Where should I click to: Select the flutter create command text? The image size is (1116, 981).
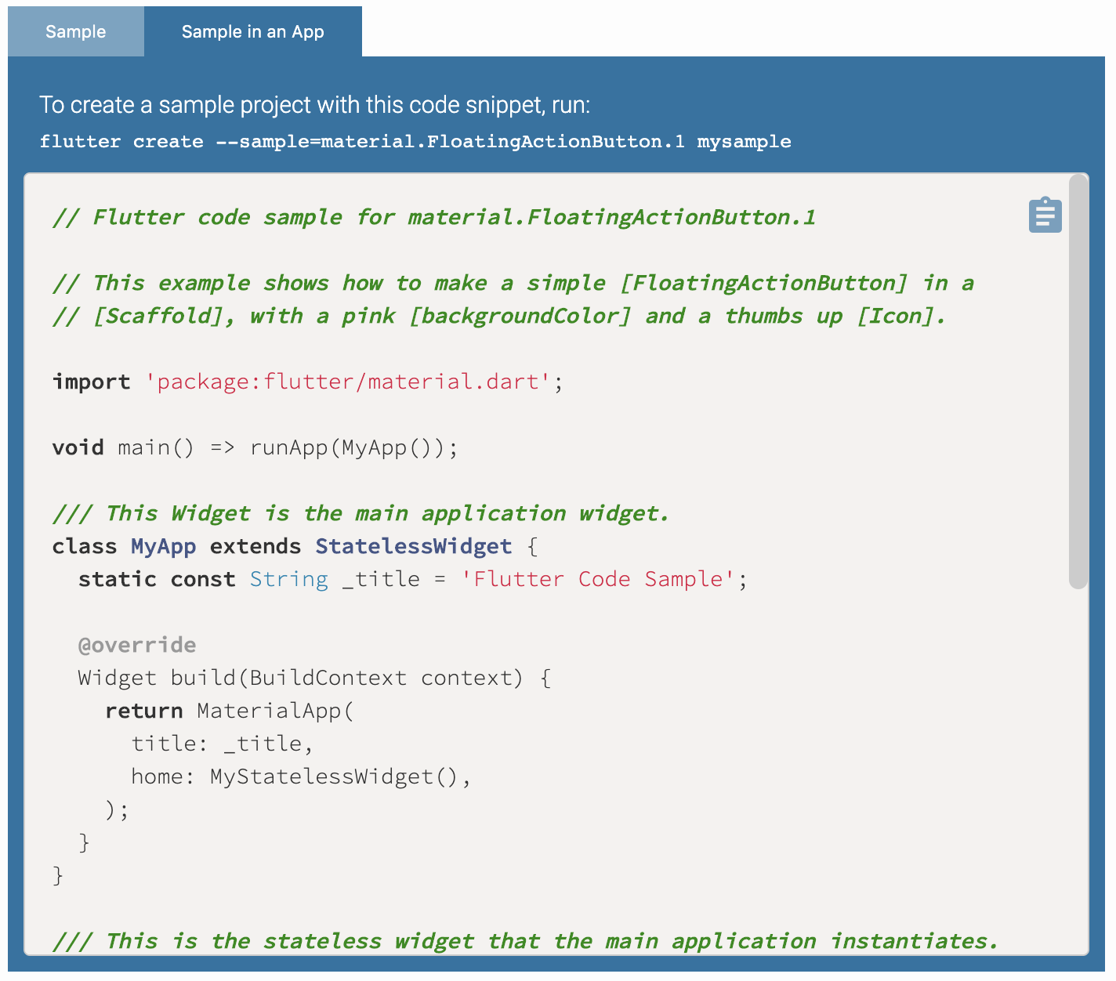click(x=415, y=142)
